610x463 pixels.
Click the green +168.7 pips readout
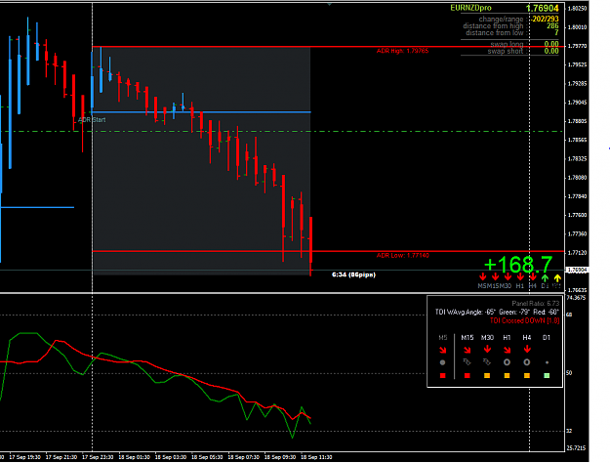(518, 265)
